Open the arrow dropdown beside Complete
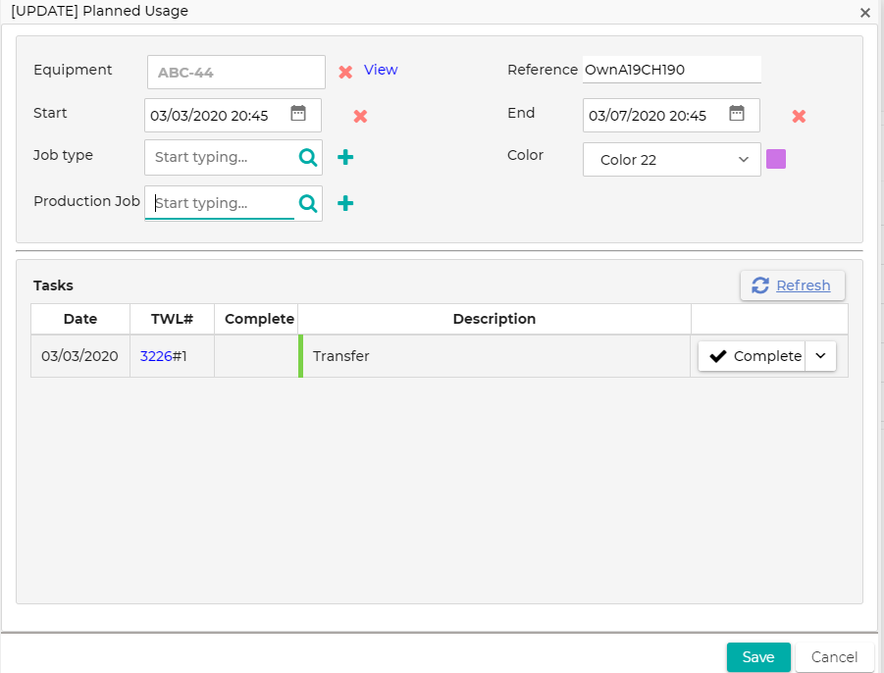Screen dimensions: 884x673 (x=820, y=355)
